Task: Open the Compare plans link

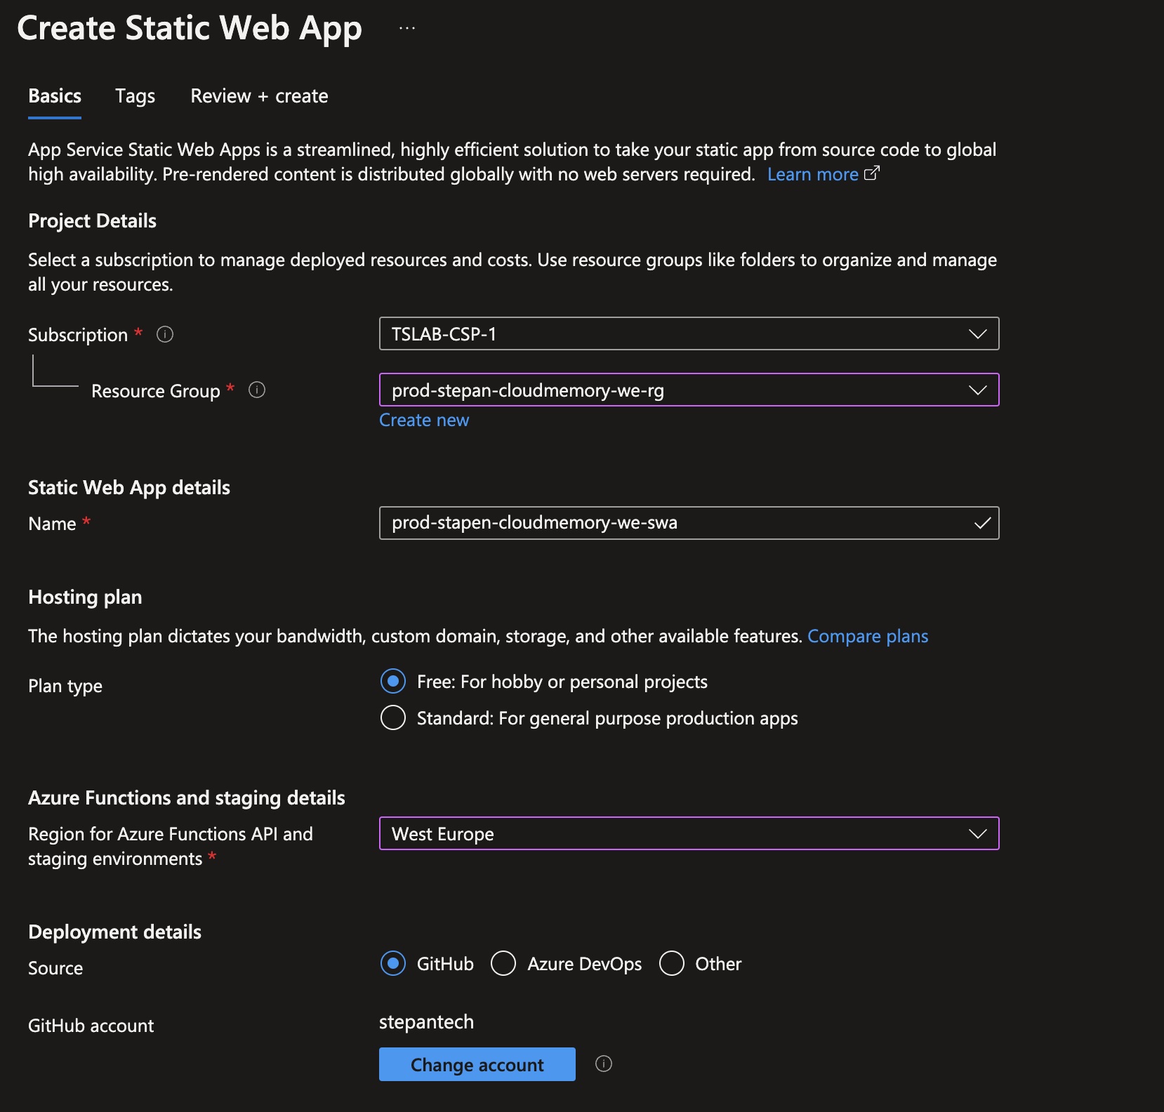Action: 868,636
